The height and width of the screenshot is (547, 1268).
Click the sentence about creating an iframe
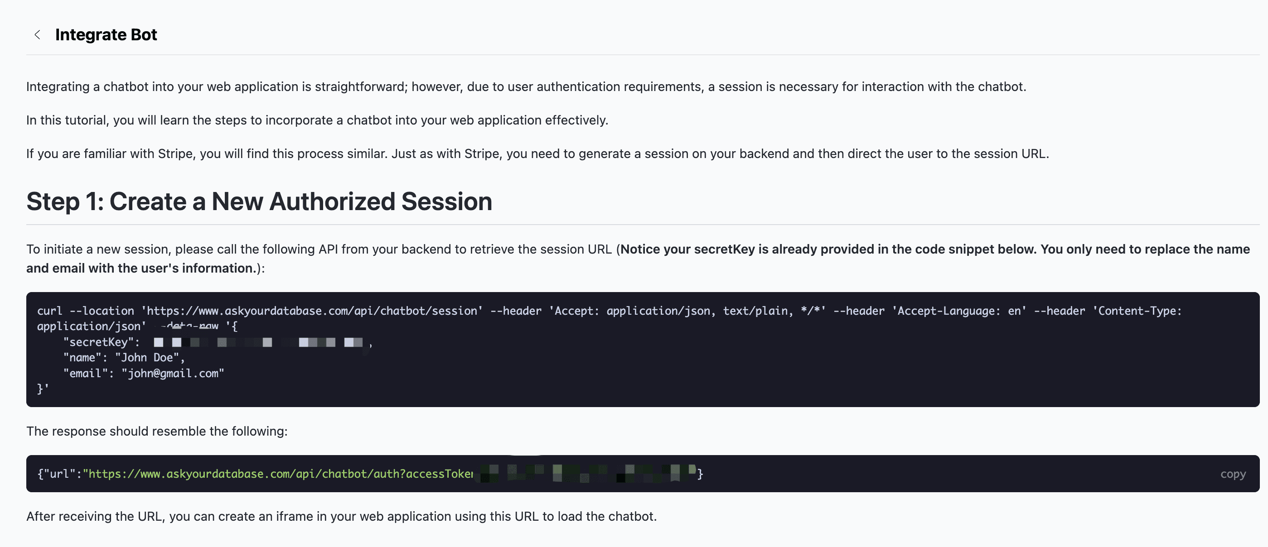[x=341, y=517]
